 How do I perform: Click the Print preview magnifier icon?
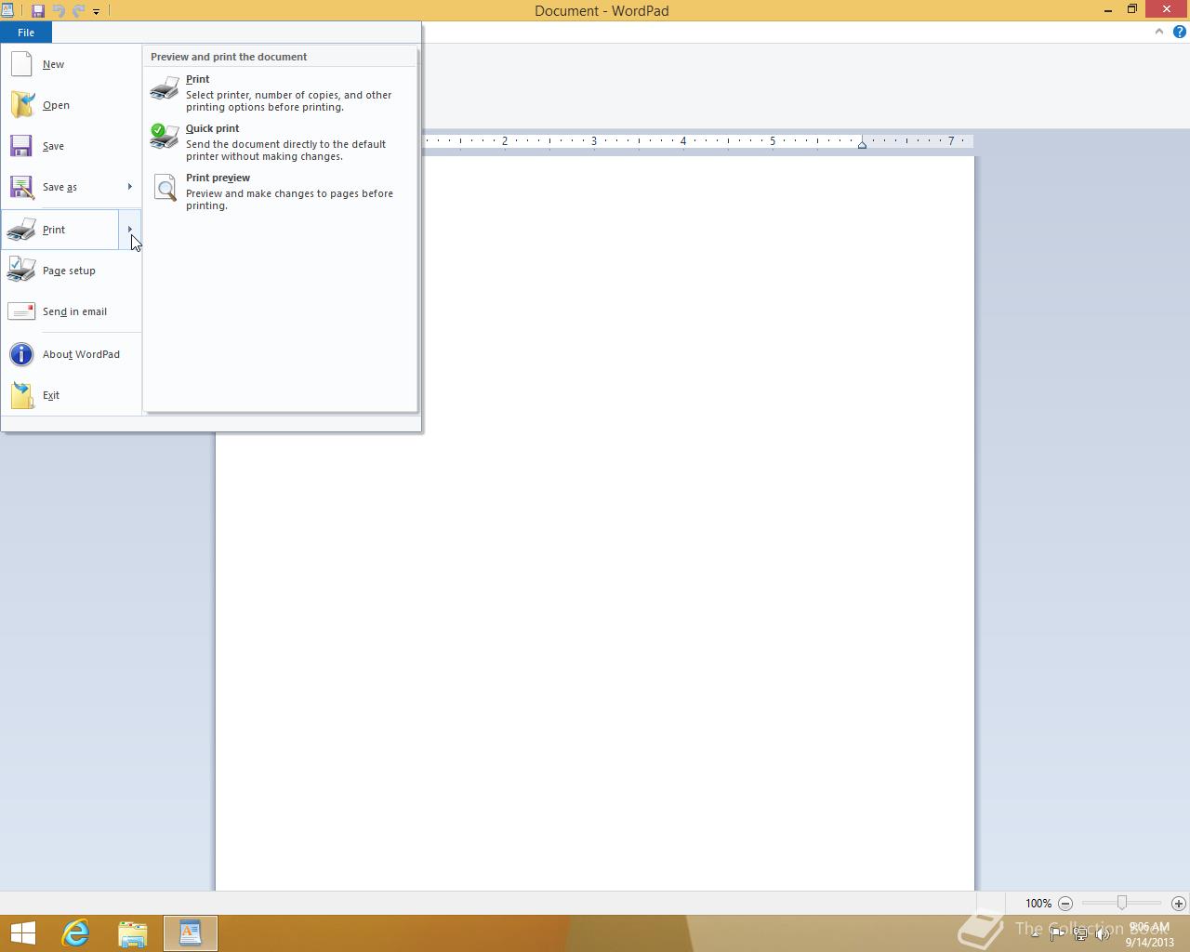165,187
